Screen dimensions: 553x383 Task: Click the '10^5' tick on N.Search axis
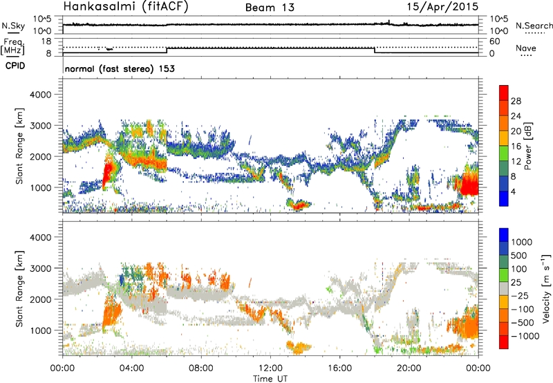[x=498, y=19]
